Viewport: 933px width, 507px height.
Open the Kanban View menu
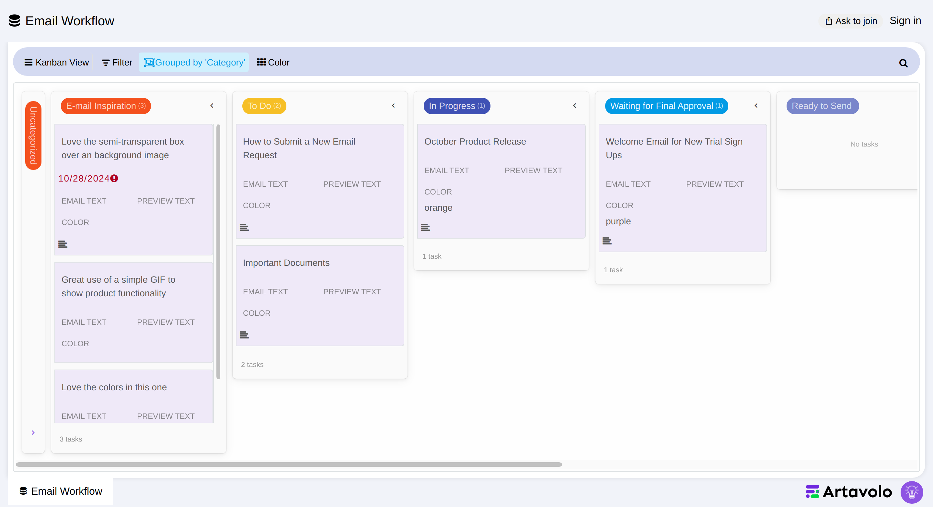coord(56,62)
